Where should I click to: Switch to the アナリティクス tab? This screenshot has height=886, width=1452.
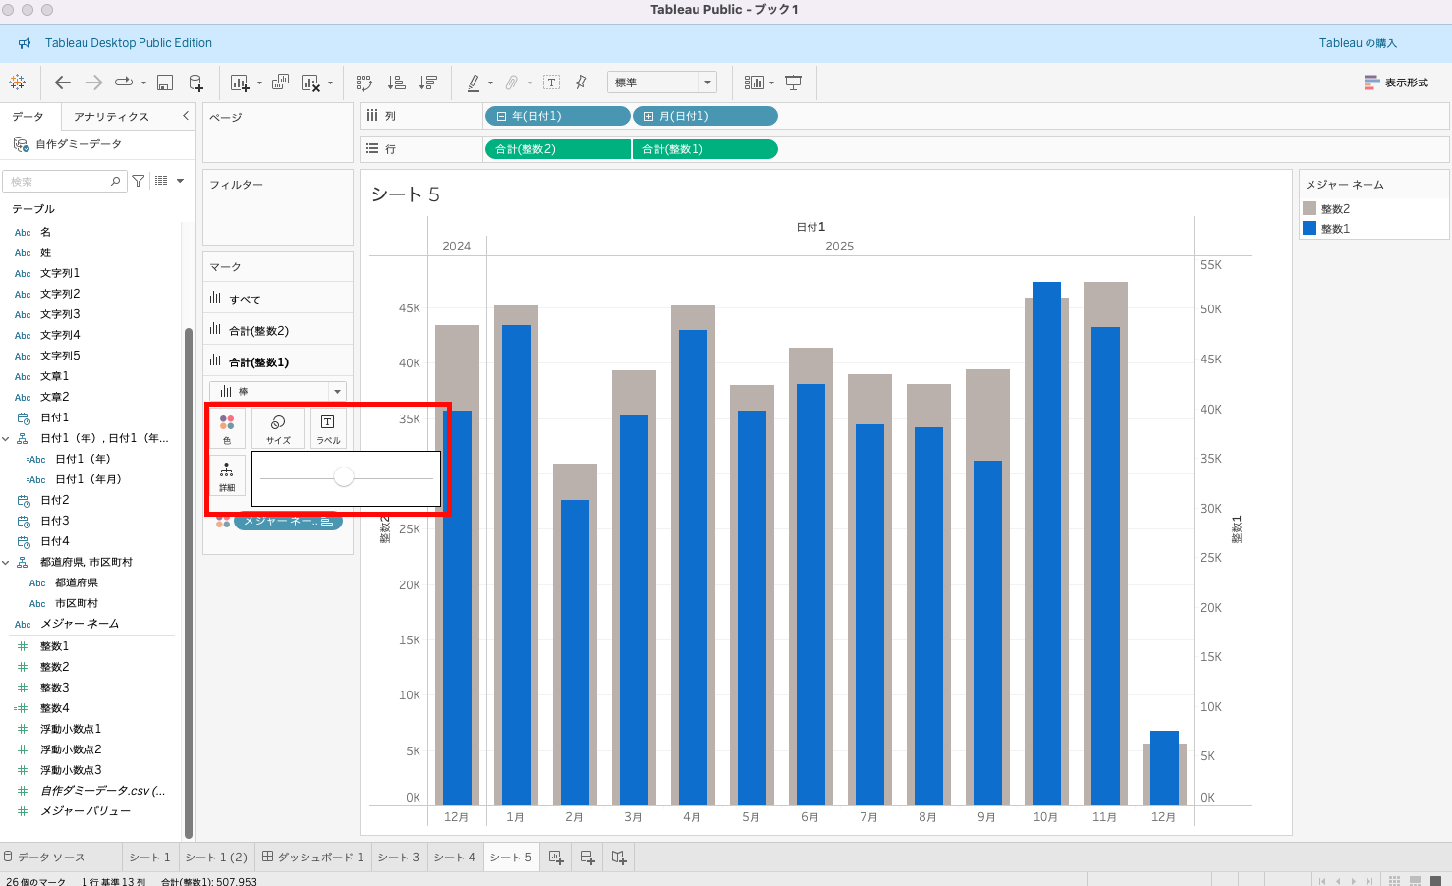click(111, 116)
